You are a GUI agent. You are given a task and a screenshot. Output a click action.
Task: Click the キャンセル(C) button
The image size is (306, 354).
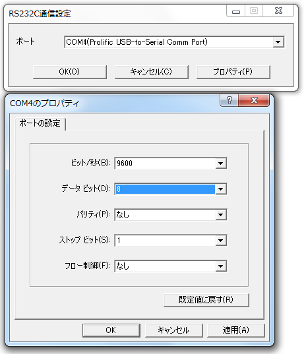point(151,72)
